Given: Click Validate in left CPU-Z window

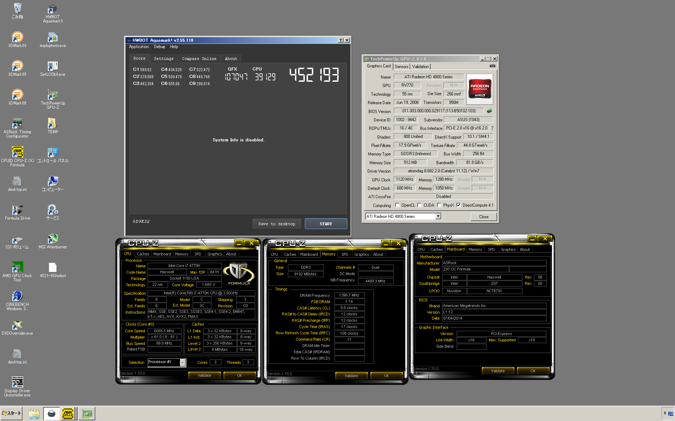Looking at the screenshot, I should point(204,375).
